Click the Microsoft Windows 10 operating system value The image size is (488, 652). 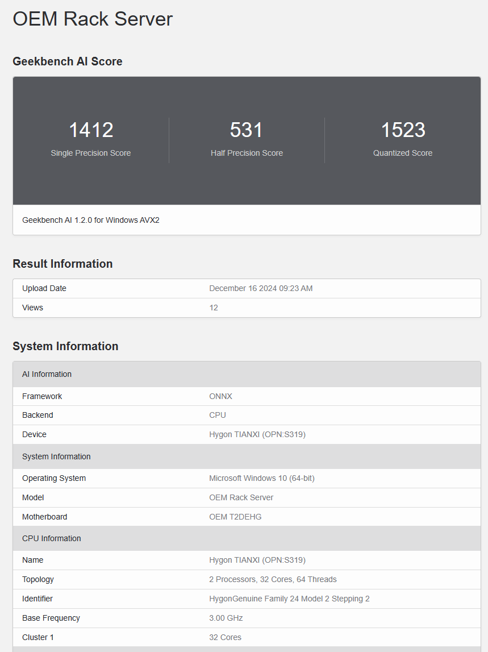tap(261, 478)
